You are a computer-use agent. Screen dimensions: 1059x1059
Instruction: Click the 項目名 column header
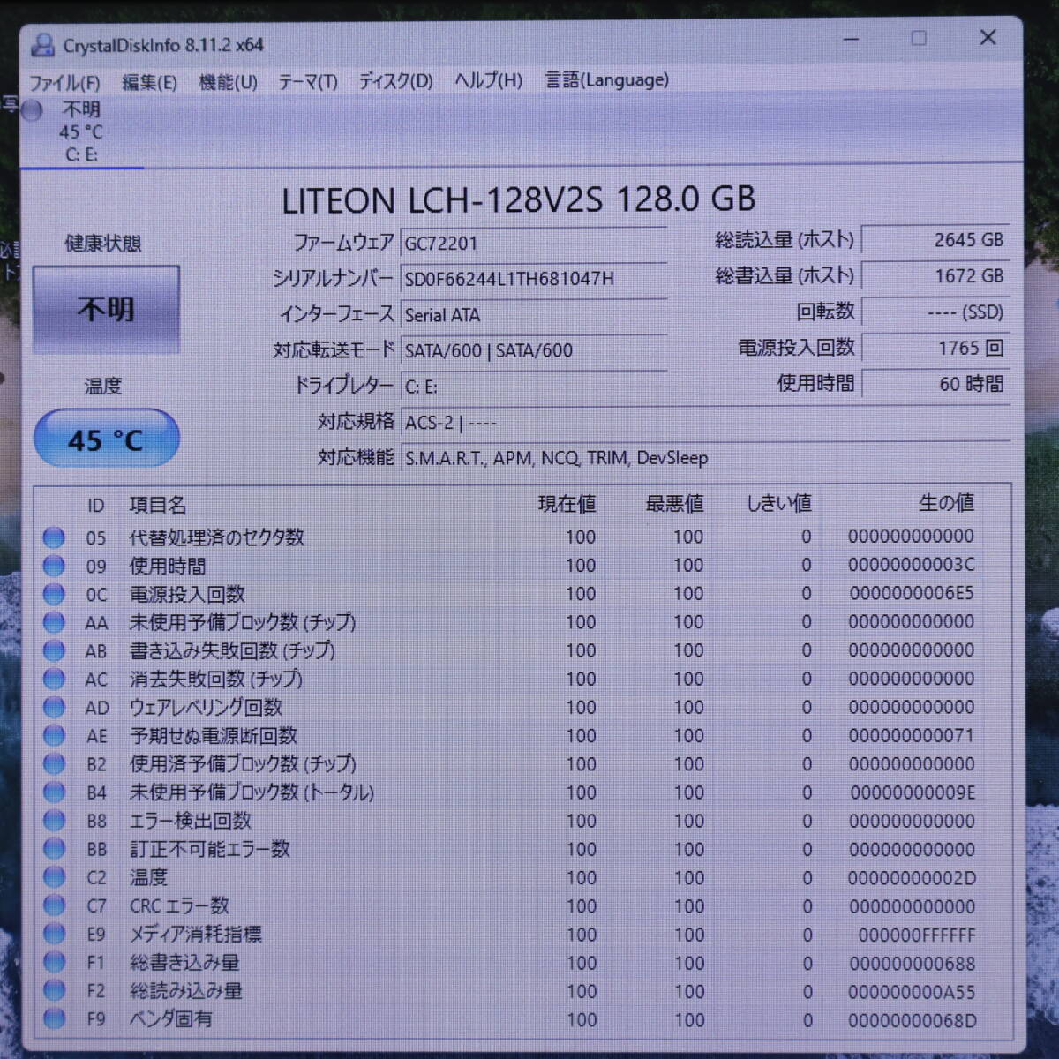[158, 505]
